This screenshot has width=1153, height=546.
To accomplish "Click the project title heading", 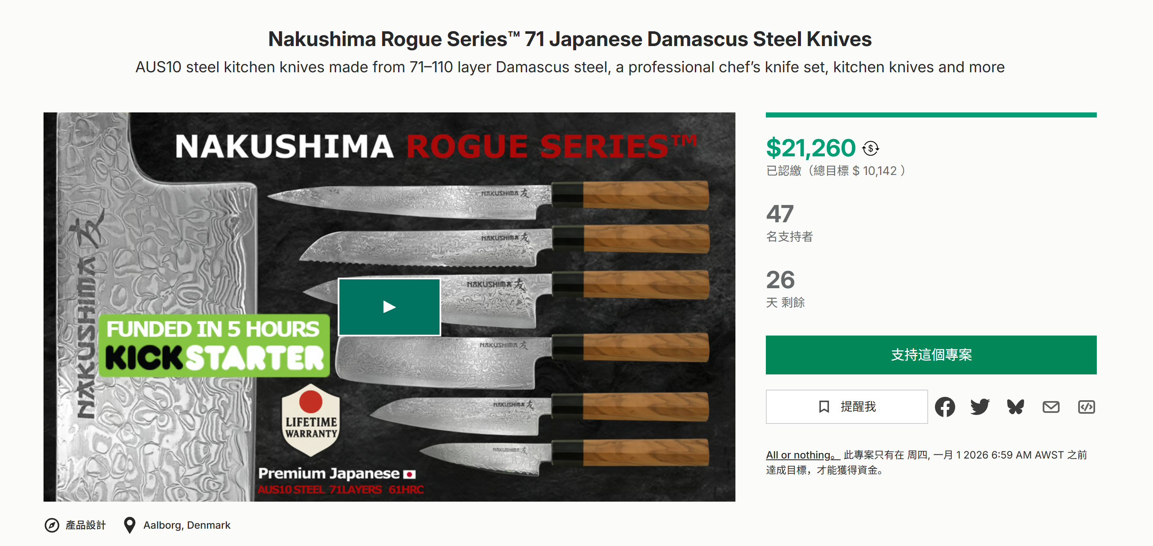I will pyautogui.click(x=576, y=39).
